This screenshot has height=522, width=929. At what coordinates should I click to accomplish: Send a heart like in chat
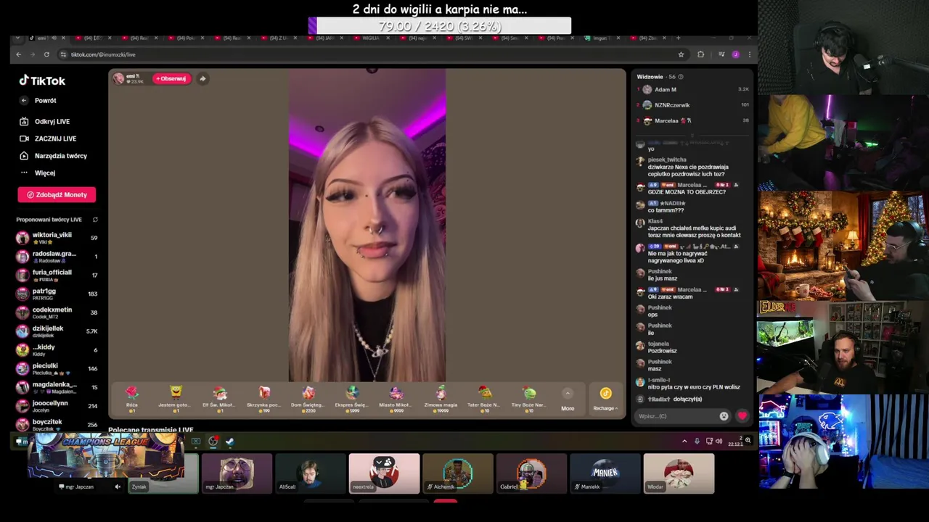click(x=742, y=416)
